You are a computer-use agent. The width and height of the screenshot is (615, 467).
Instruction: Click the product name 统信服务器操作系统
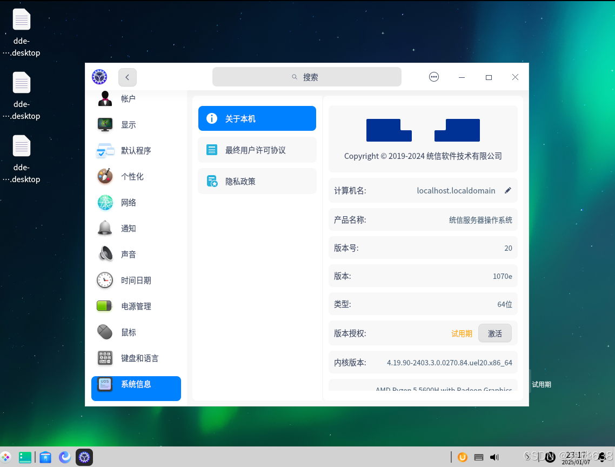pyautogui.click(x=480, y=220)
